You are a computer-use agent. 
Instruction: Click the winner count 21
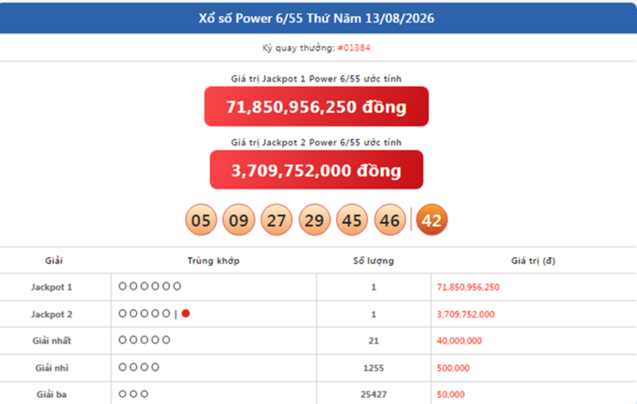[373, 341]
